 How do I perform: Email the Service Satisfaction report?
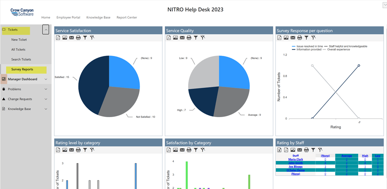[x=72, y=38]
